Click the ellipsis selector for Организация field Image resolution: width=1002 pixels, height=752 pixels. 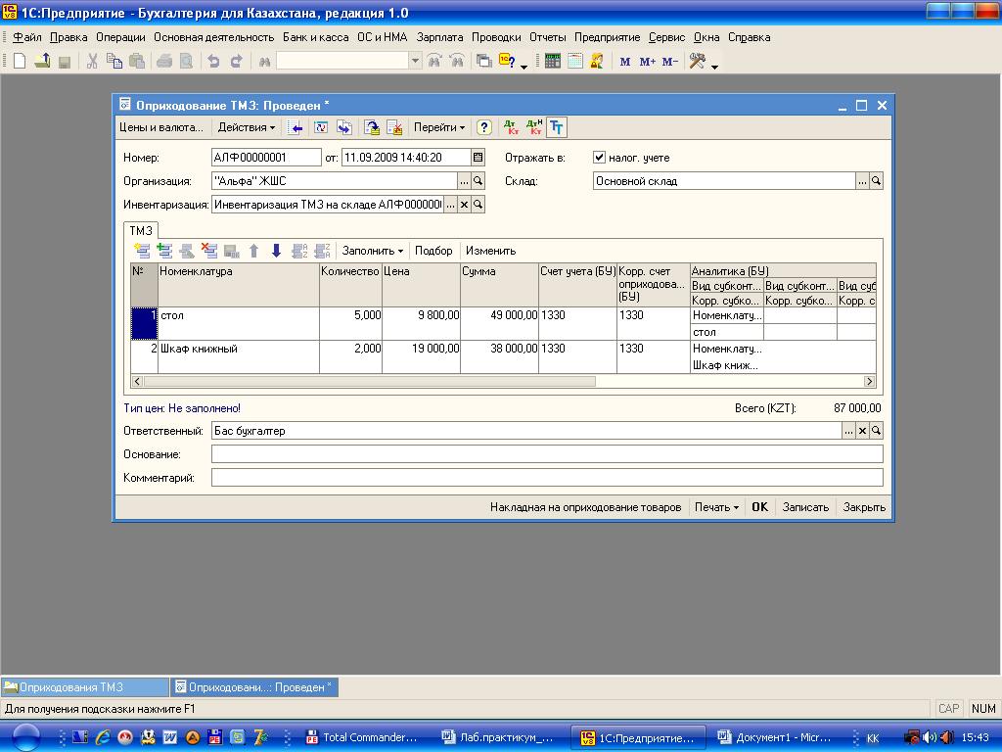[464, 181]
